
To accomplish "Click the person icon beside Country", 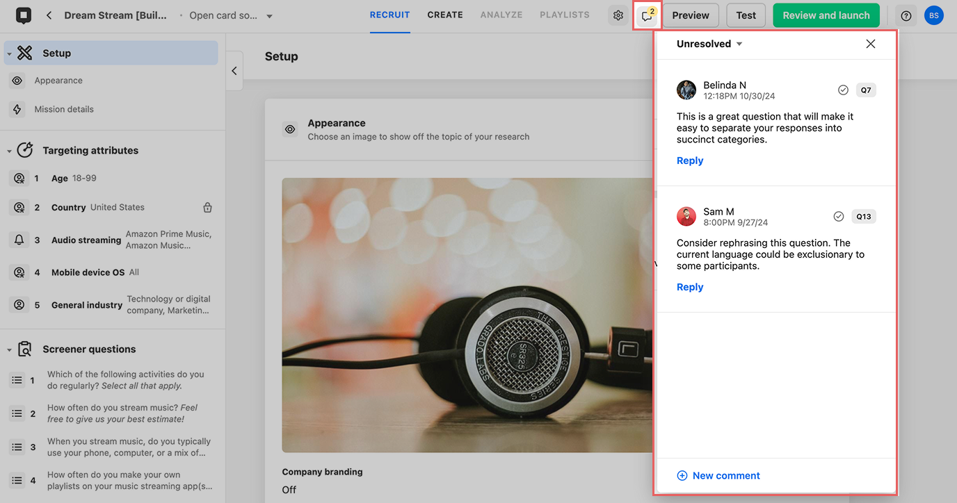I will click(19, 208).
